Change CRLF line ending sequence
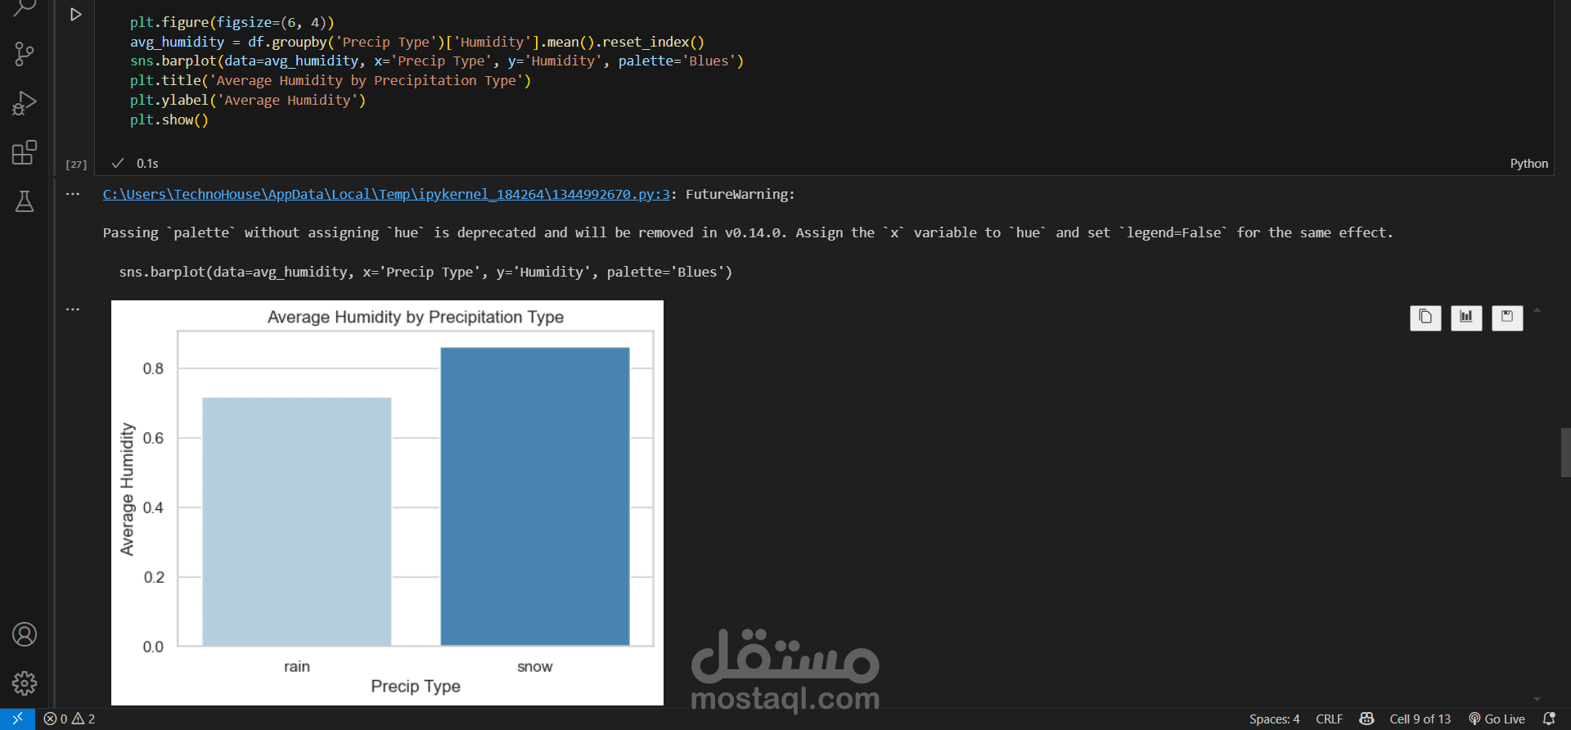Screen dimensions: 1571x730 pos(1329,719)
